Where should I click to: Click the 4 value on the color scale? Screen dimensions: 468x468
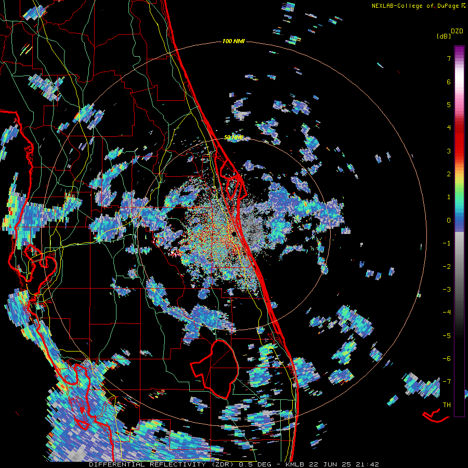point(449,128)
